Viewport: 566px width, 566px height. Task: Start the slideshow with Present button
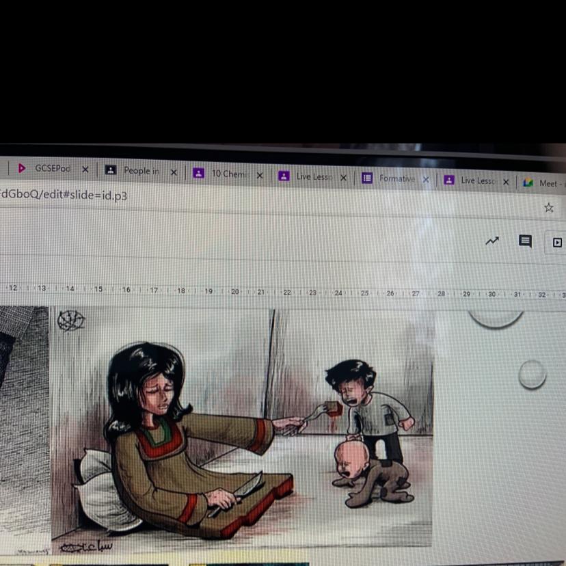click(x=556, y=242)
